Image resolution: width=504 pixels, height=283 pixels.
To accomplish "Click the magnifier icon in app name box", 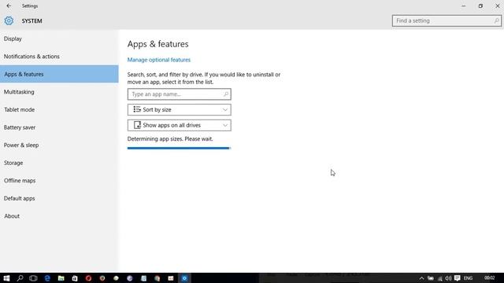I will coord(226,94).
